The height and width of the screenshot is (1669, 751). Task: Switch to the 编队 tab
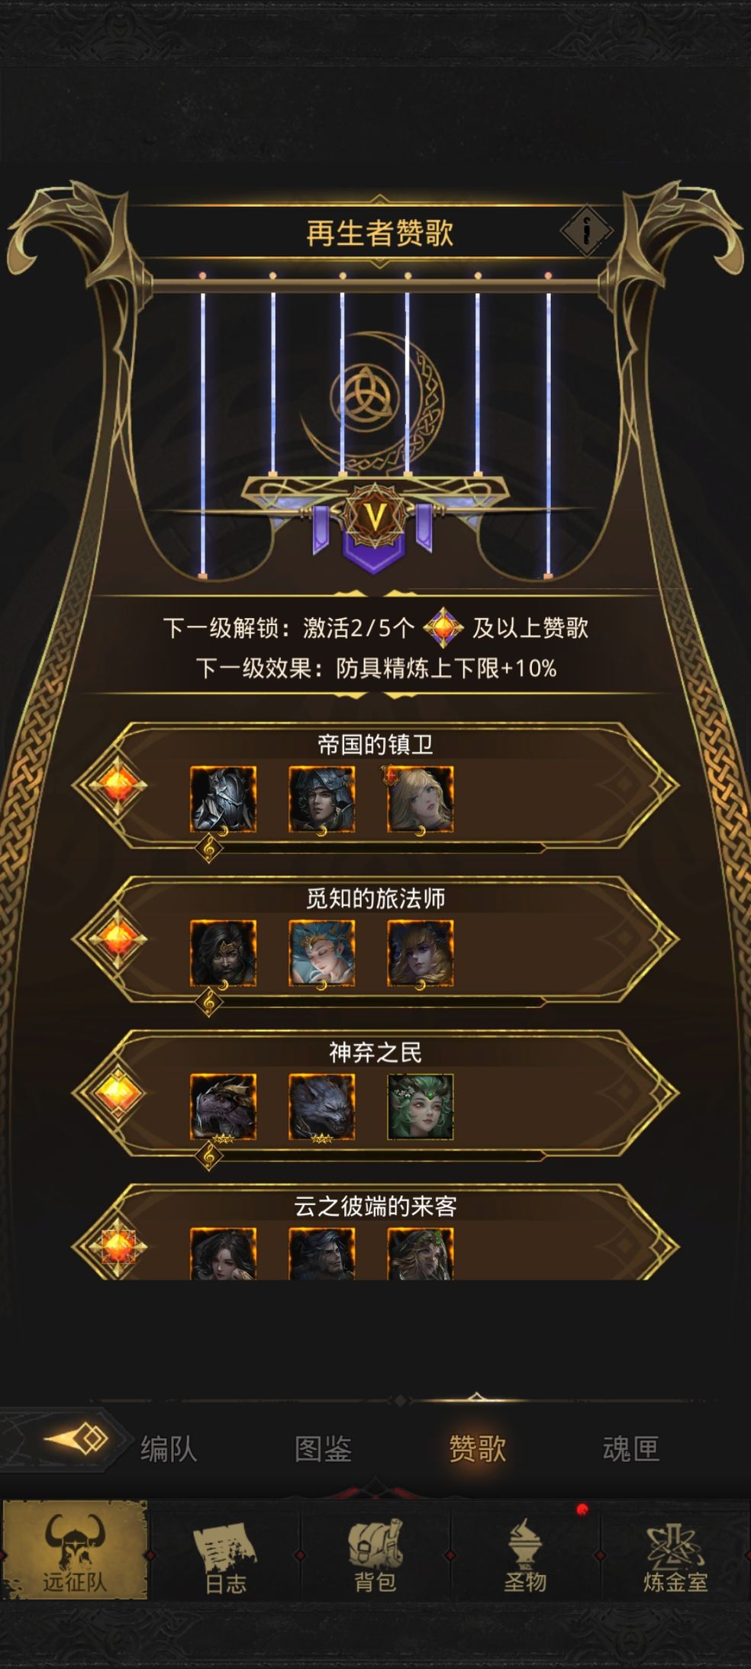[169, 1448]
